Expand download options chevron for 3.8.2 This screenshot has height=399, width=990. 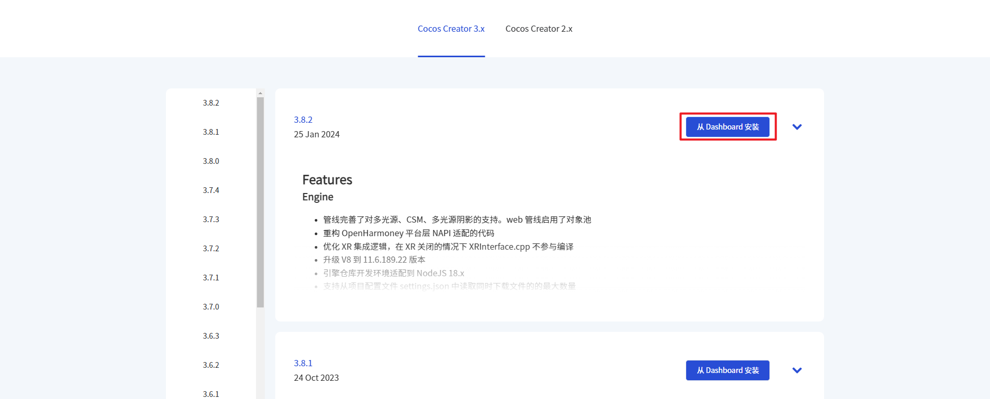[x=797, y=127]
